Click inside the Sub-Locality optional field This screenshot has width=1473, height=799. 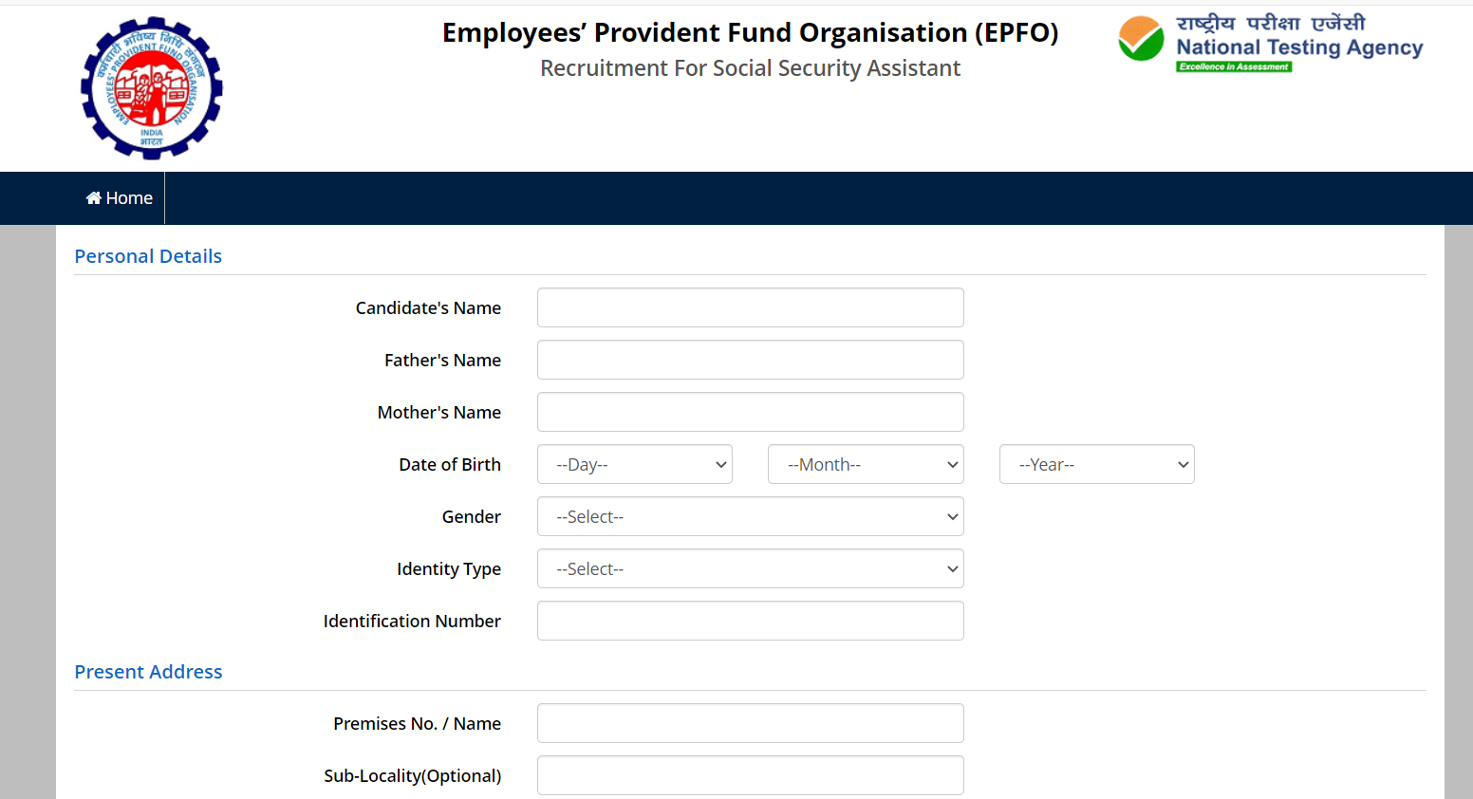[x=750, y=775]
